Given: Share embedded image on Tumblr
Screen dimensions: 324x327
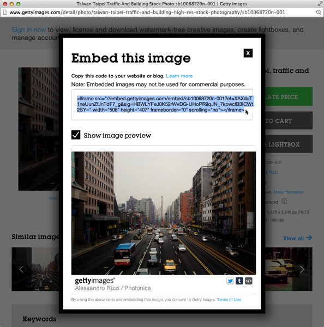Looking at the screenshot, I should pos(239,281).
